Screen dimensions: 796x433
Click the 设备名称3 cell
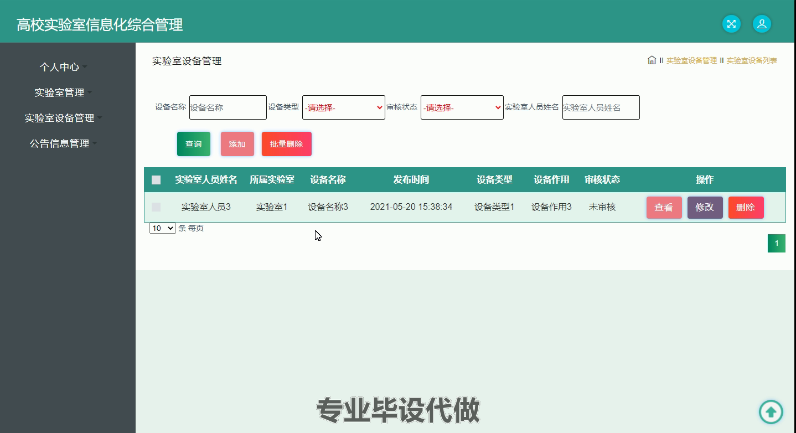pyautogui.click(x=328, y=207)
